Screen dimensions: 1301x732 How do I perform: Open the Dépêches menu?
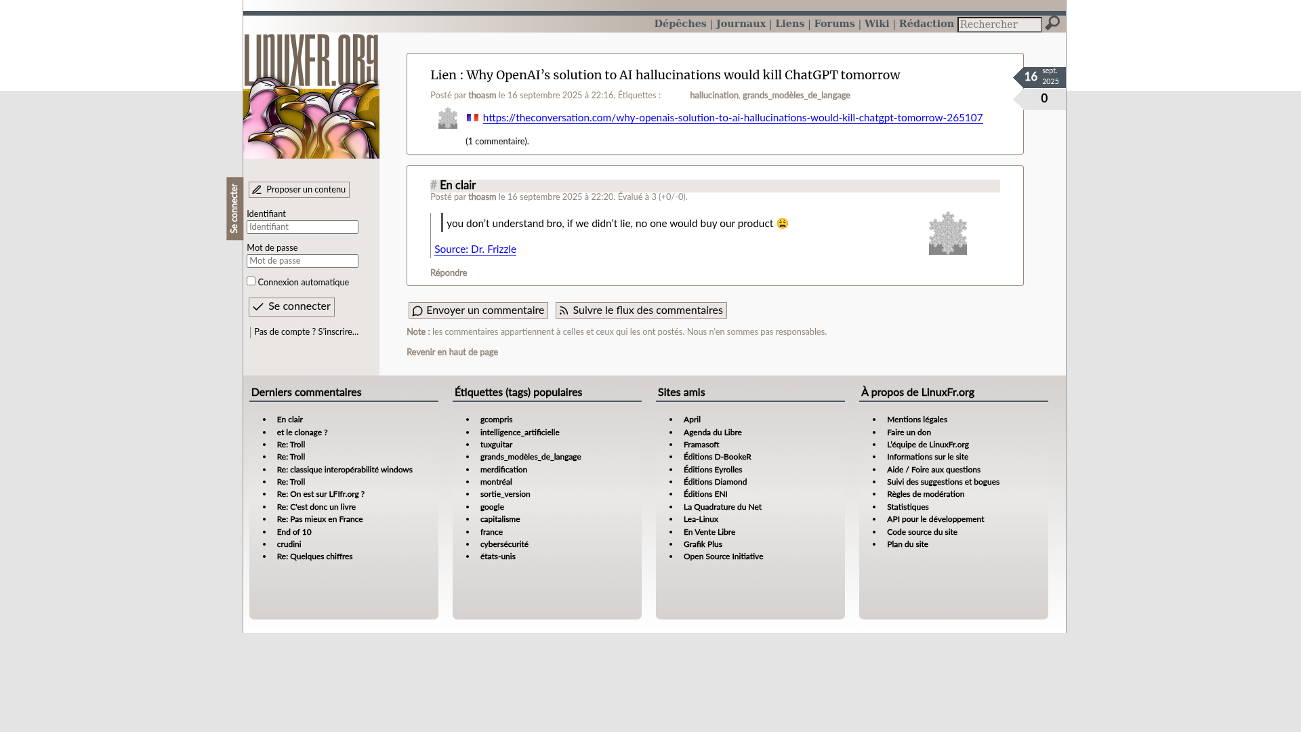point(680,24)
